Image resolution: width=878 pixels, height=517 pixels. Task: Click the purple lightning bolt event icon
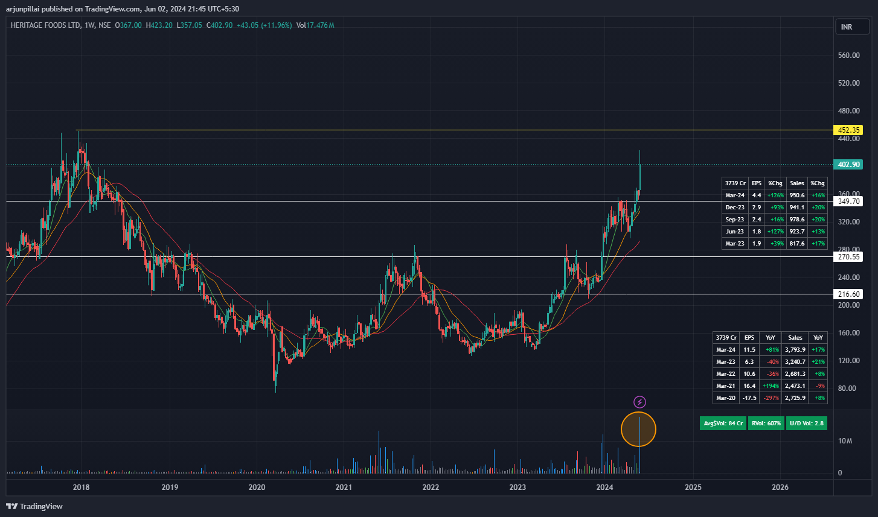[x=639, y=402]
